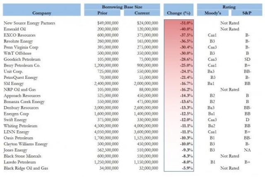Click the Prior column header
Image resolution: width=265 pixels, height=177 pixels.
(x=102, y=13)
